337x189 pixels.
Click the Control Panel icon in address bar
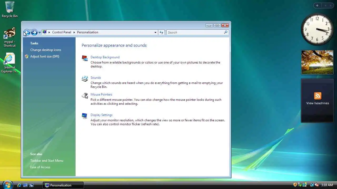coord(44,32)
